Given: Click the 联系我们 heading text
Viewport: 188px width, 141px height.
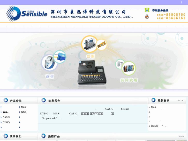Looking at the screenshot, I should click(x=16, y=136).
